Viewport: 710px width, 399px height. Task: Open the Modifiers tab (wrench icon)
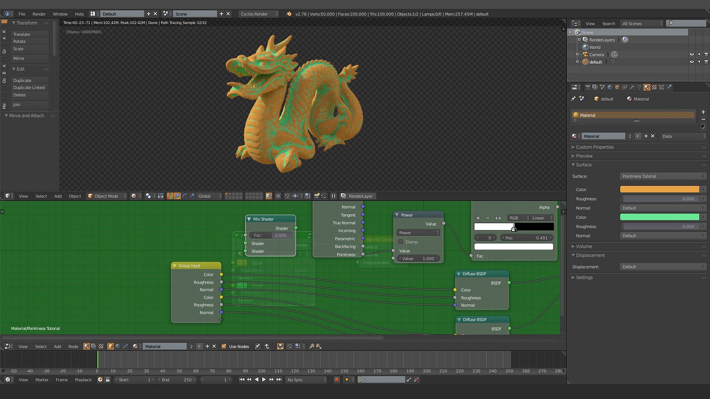tap(632, 87)
